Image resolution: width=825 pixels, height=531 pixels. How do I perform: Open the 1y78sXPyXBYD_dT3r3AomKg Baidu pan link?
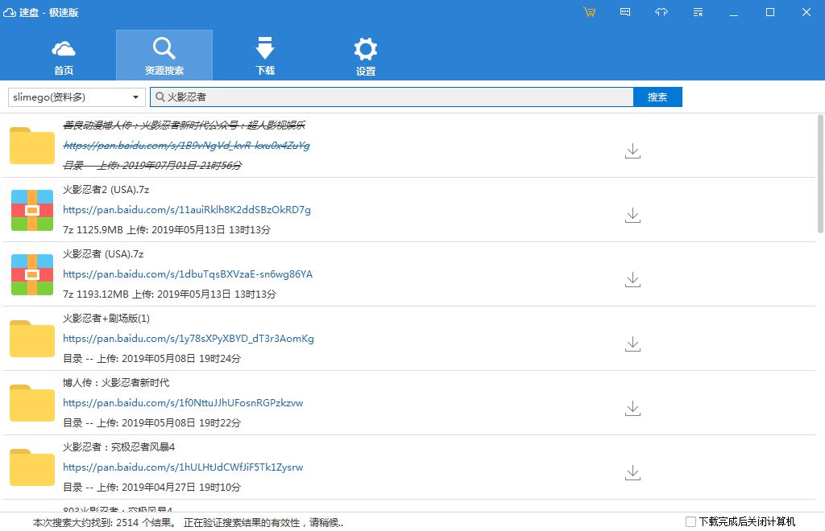[x=189, y=338]
